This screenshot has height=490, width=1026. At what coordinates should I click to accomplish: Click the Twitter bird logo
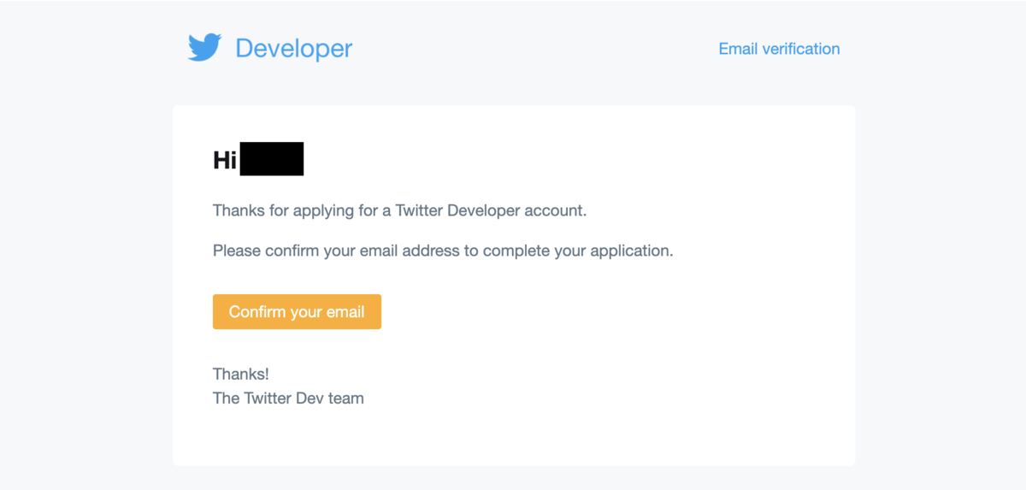[205, 48]
